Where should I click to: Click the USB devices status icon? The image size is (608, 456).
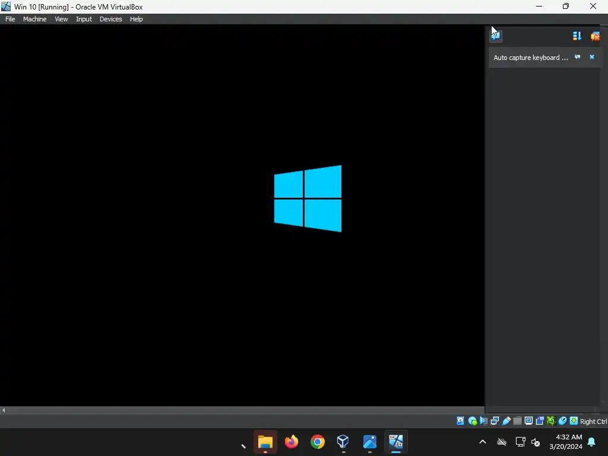click(506, 421)
